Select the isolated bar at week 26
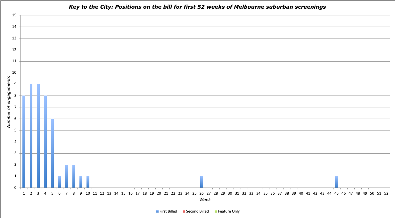The height and width of the screenshot is (218, 395). (202, 182)
